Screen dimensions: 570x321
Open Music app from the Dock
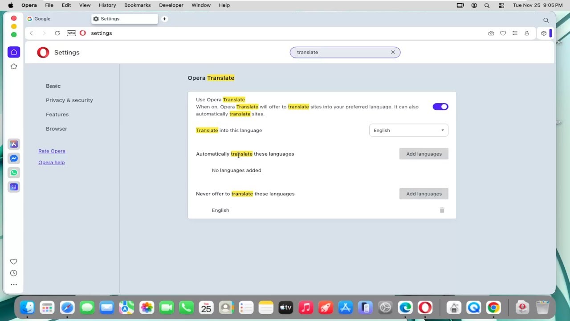305,308
